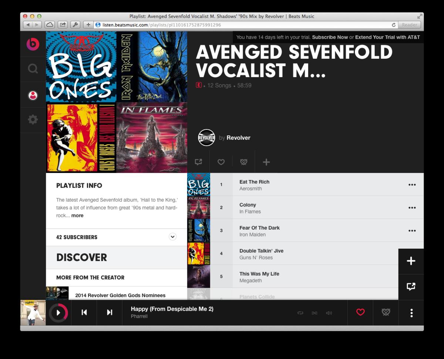444x359 pixels.
Task: Skip to next track in player
Action: tap(110, 312)
